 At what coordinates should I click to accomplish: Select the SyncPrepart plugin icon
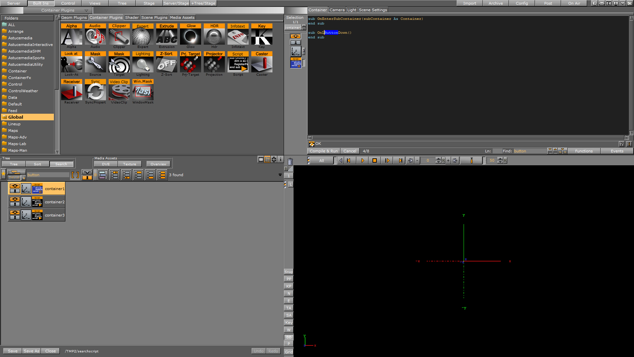click(x=95, y=92)
